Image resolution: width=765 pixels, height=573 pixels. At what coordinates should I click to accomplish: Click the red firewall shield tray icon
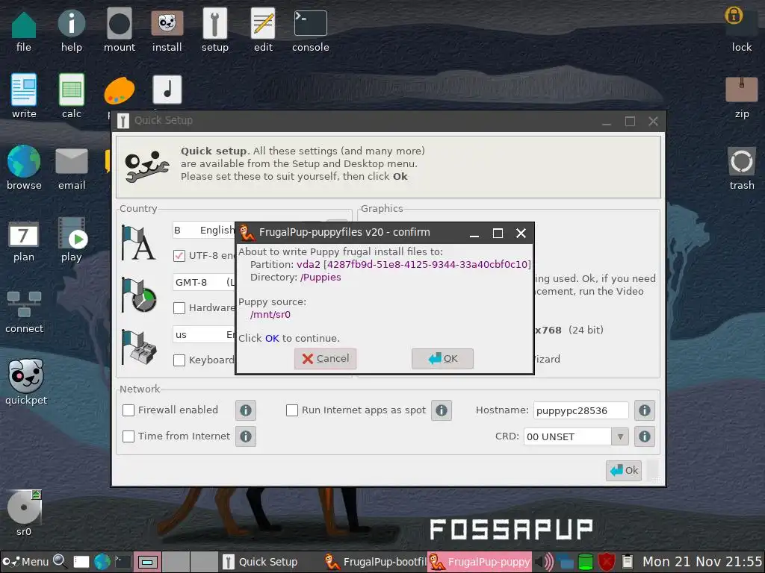coord(607,562)
